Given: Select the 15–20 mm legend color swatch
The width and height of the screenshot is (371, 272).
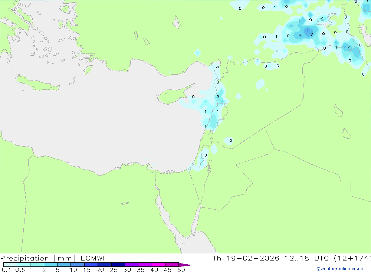Looking at the screenshot, I should (91, 265).
